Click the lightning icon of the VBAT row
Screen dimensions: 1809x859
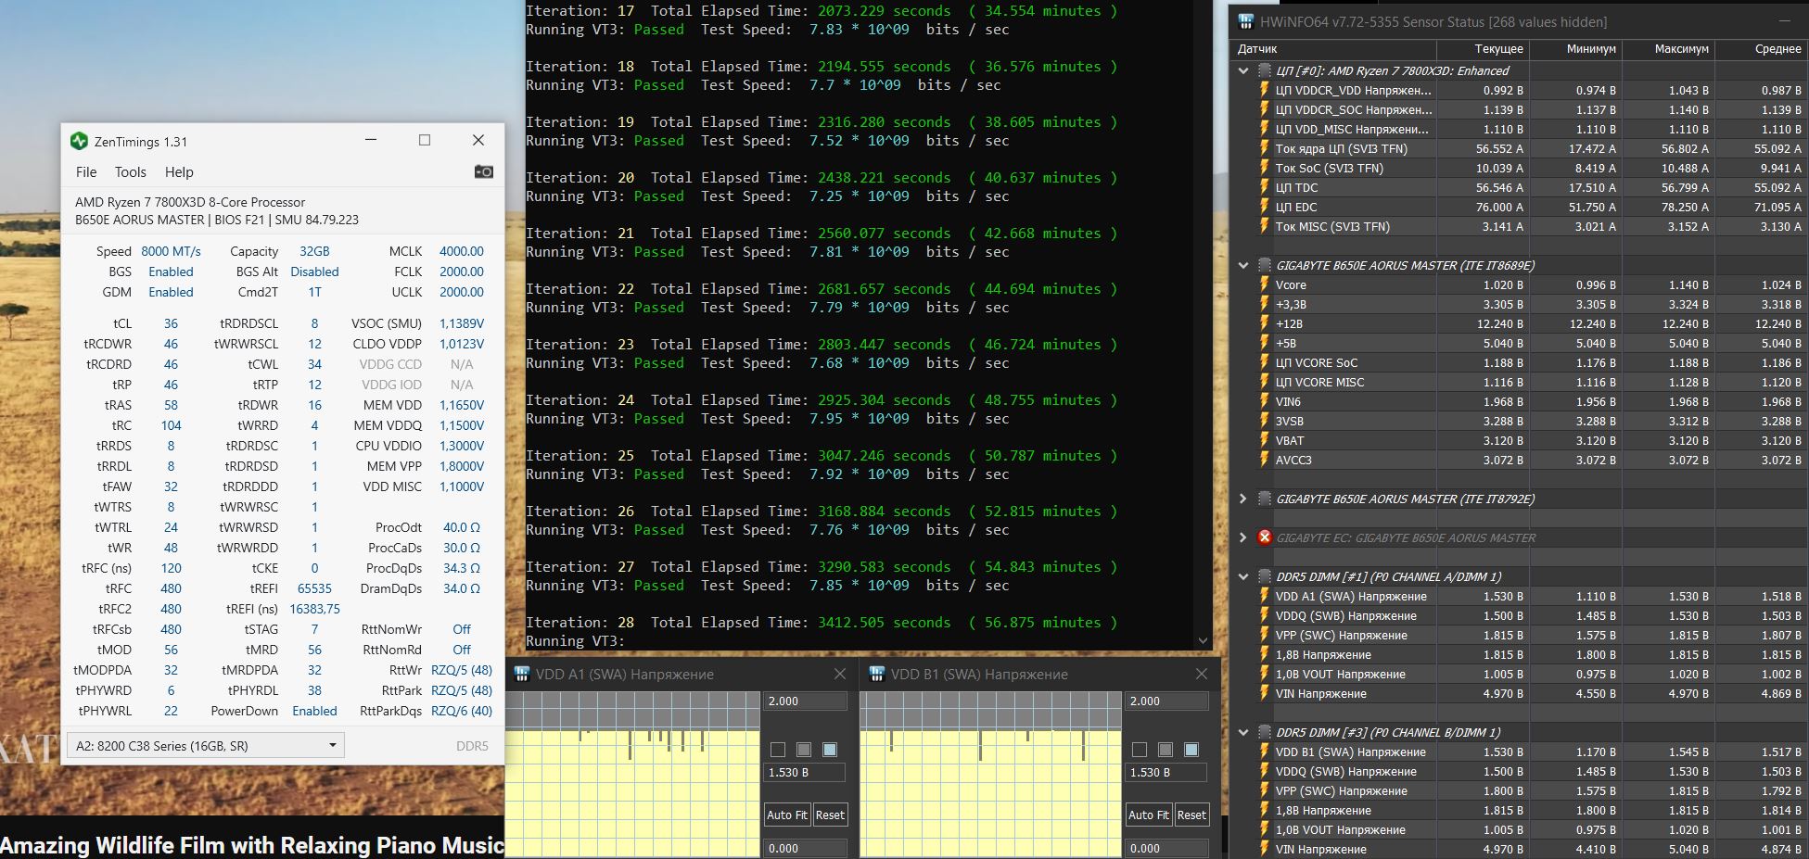point(1264,440)
